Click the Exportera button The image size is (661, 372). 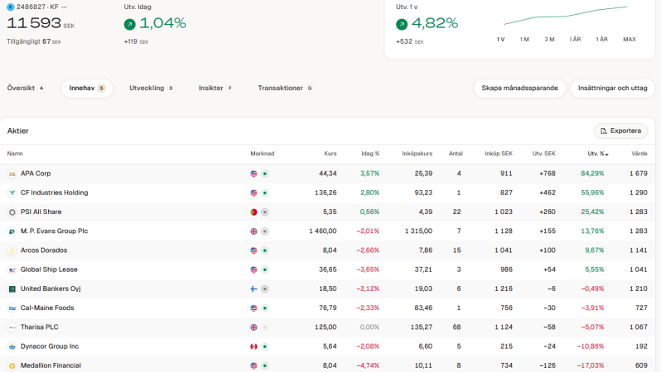click(x=620, y=131)
